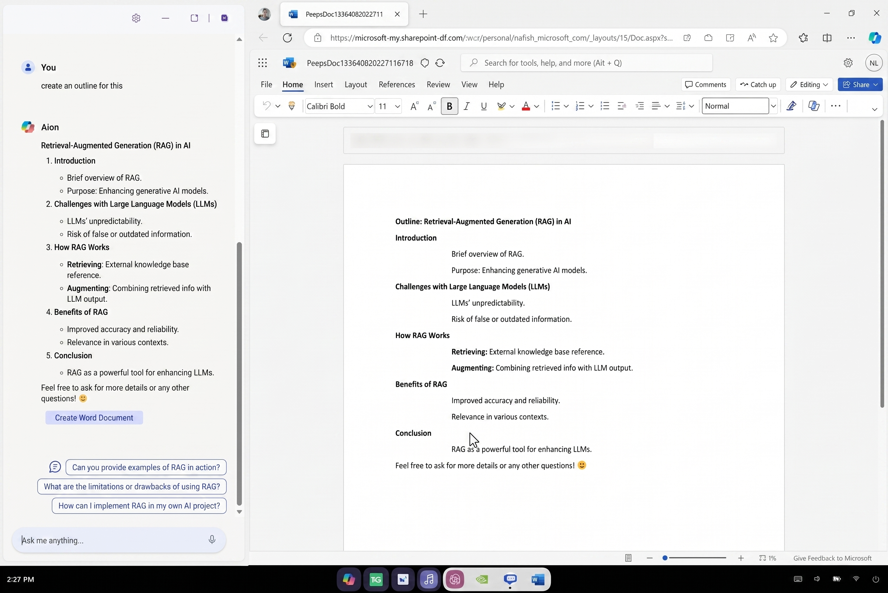Click Decrease indent icon
The height and width of the screenshot is (593, 888).
pos(622,106)
